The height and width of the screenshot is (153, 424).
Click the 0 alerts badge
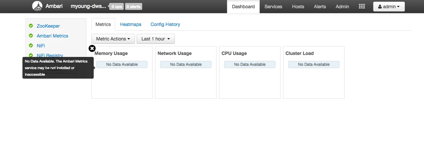(134, 7)
